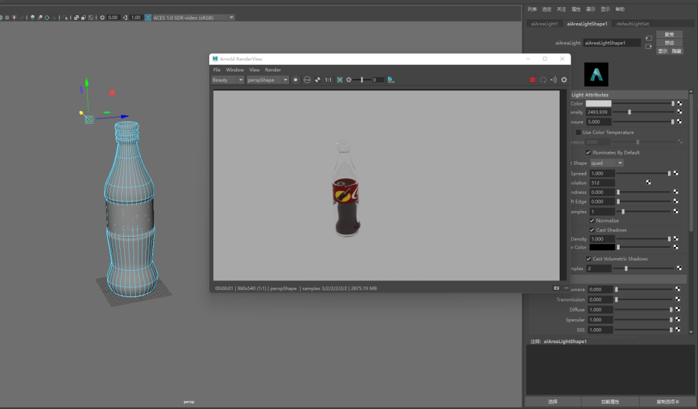Click 选择 button at panel bottom
The height and width of the screenshot is (409, 698).
pos(553,402)
